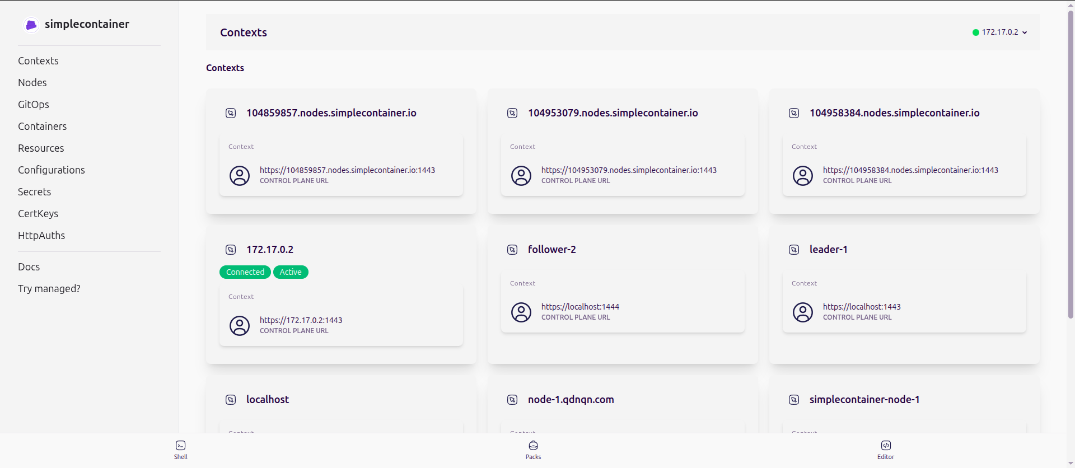Click the Contexts page header title

pyautogui.click(x=244, y=32)
